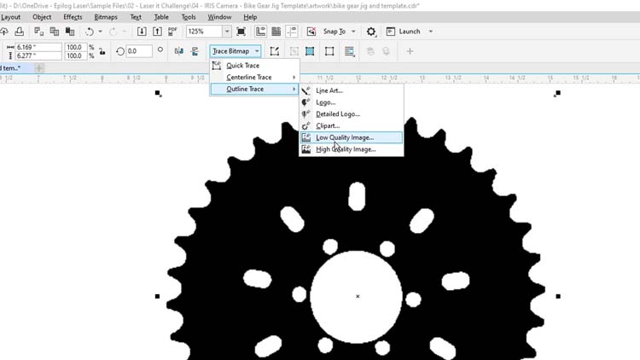Click the rotation angle field
This screenshot has height=360, width=640.
139,51
